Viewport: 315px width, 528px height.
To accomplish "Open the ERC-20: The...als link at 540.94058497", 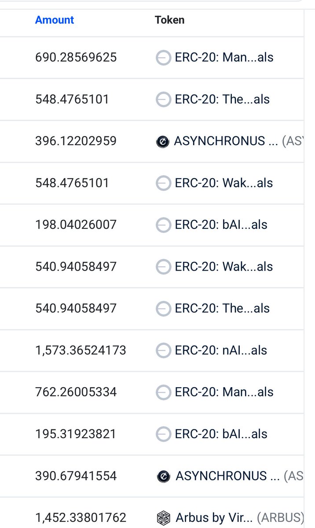I will (x=222, y=308).
